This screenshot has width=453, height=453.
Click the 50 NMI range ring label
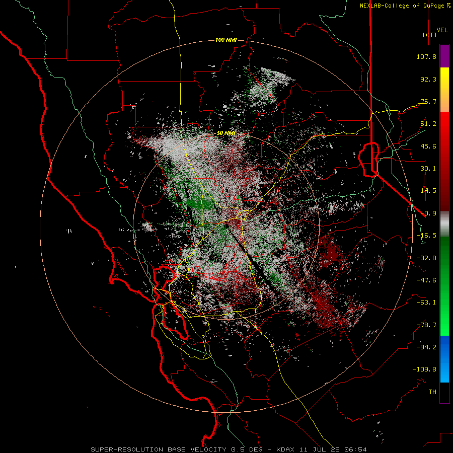[226, 133]
